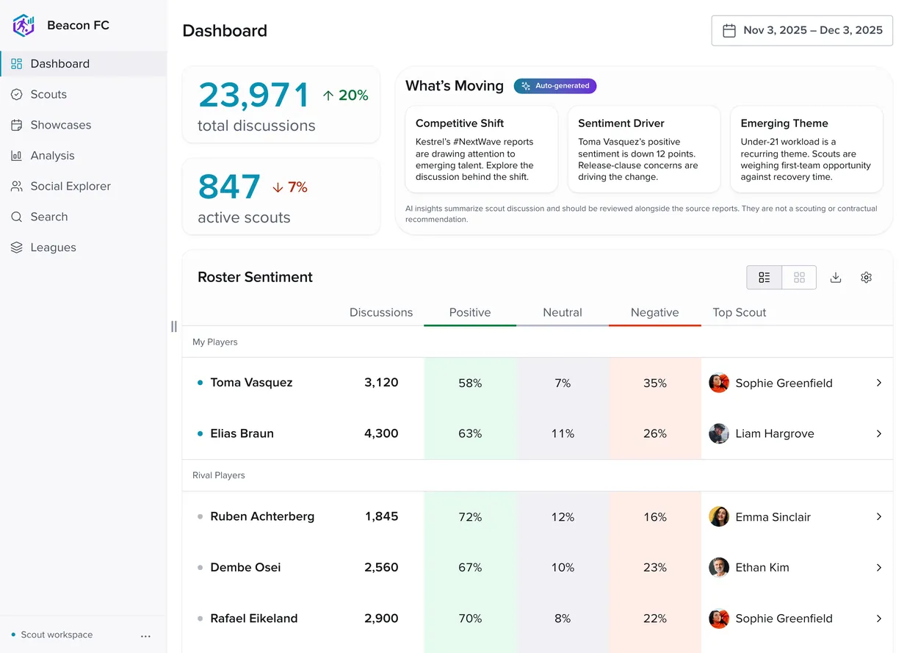
Task: Click the Toma Vasquez player name
Action: coord(251,383)
